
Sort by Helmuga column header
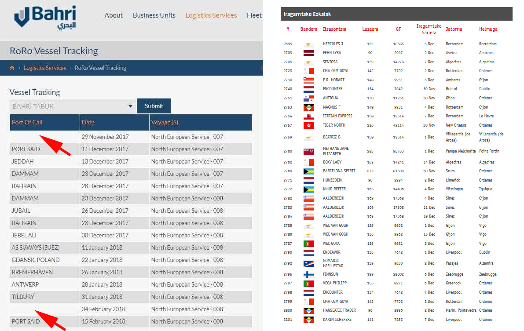point(488,29)
